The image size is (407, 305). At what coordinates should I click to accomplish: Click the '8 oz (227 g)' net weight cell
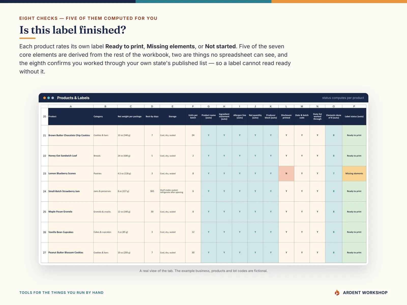click(131, 191)
